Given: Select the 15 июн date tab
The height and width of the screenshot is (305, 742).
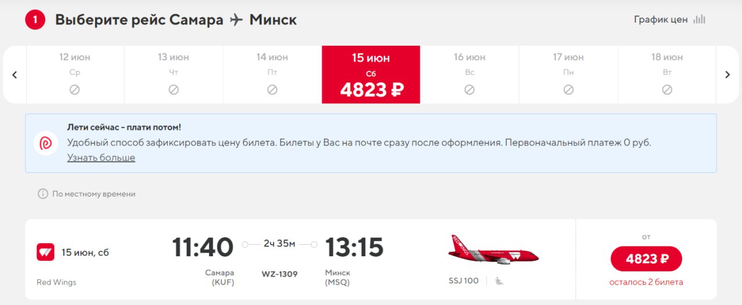Looking at the screenshot, I should 371,75.
